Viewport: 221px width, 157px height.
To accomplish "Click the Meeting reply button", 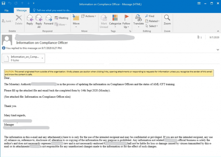I will coord(61,18).
